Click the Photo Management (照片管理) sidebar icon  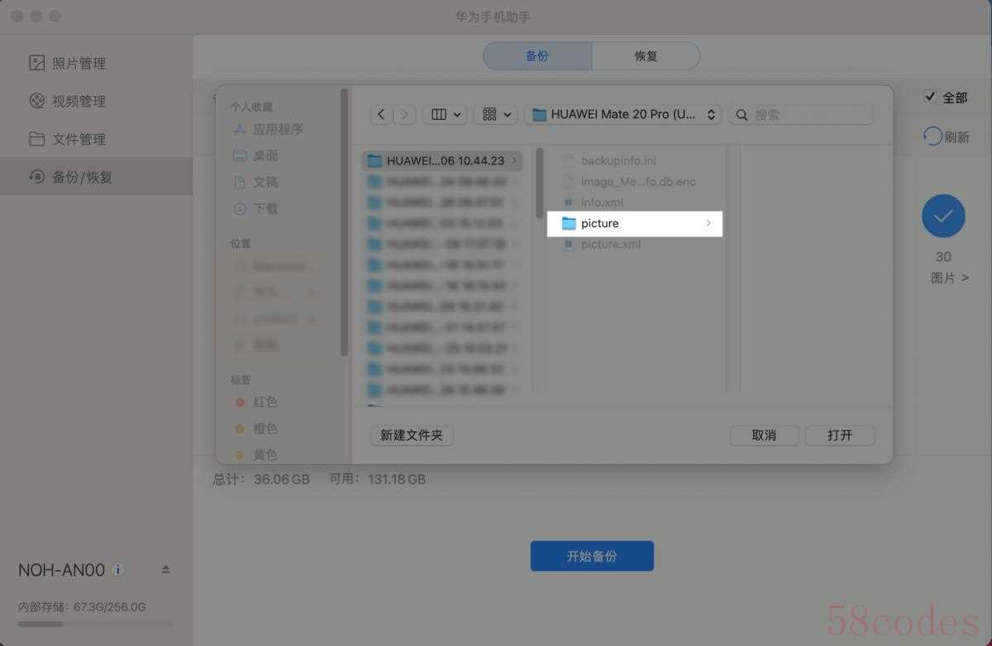coord(36,63)
